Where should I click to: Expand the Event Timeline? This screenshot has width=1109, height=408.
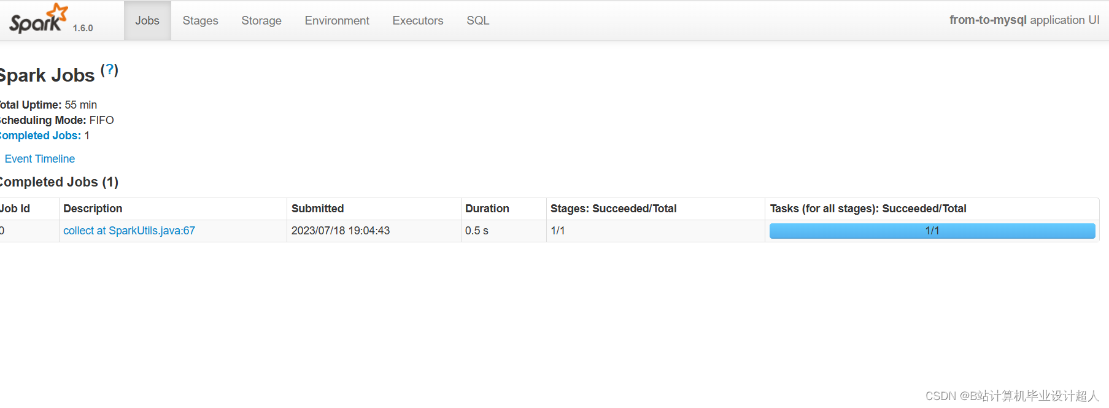click(40, 159)
